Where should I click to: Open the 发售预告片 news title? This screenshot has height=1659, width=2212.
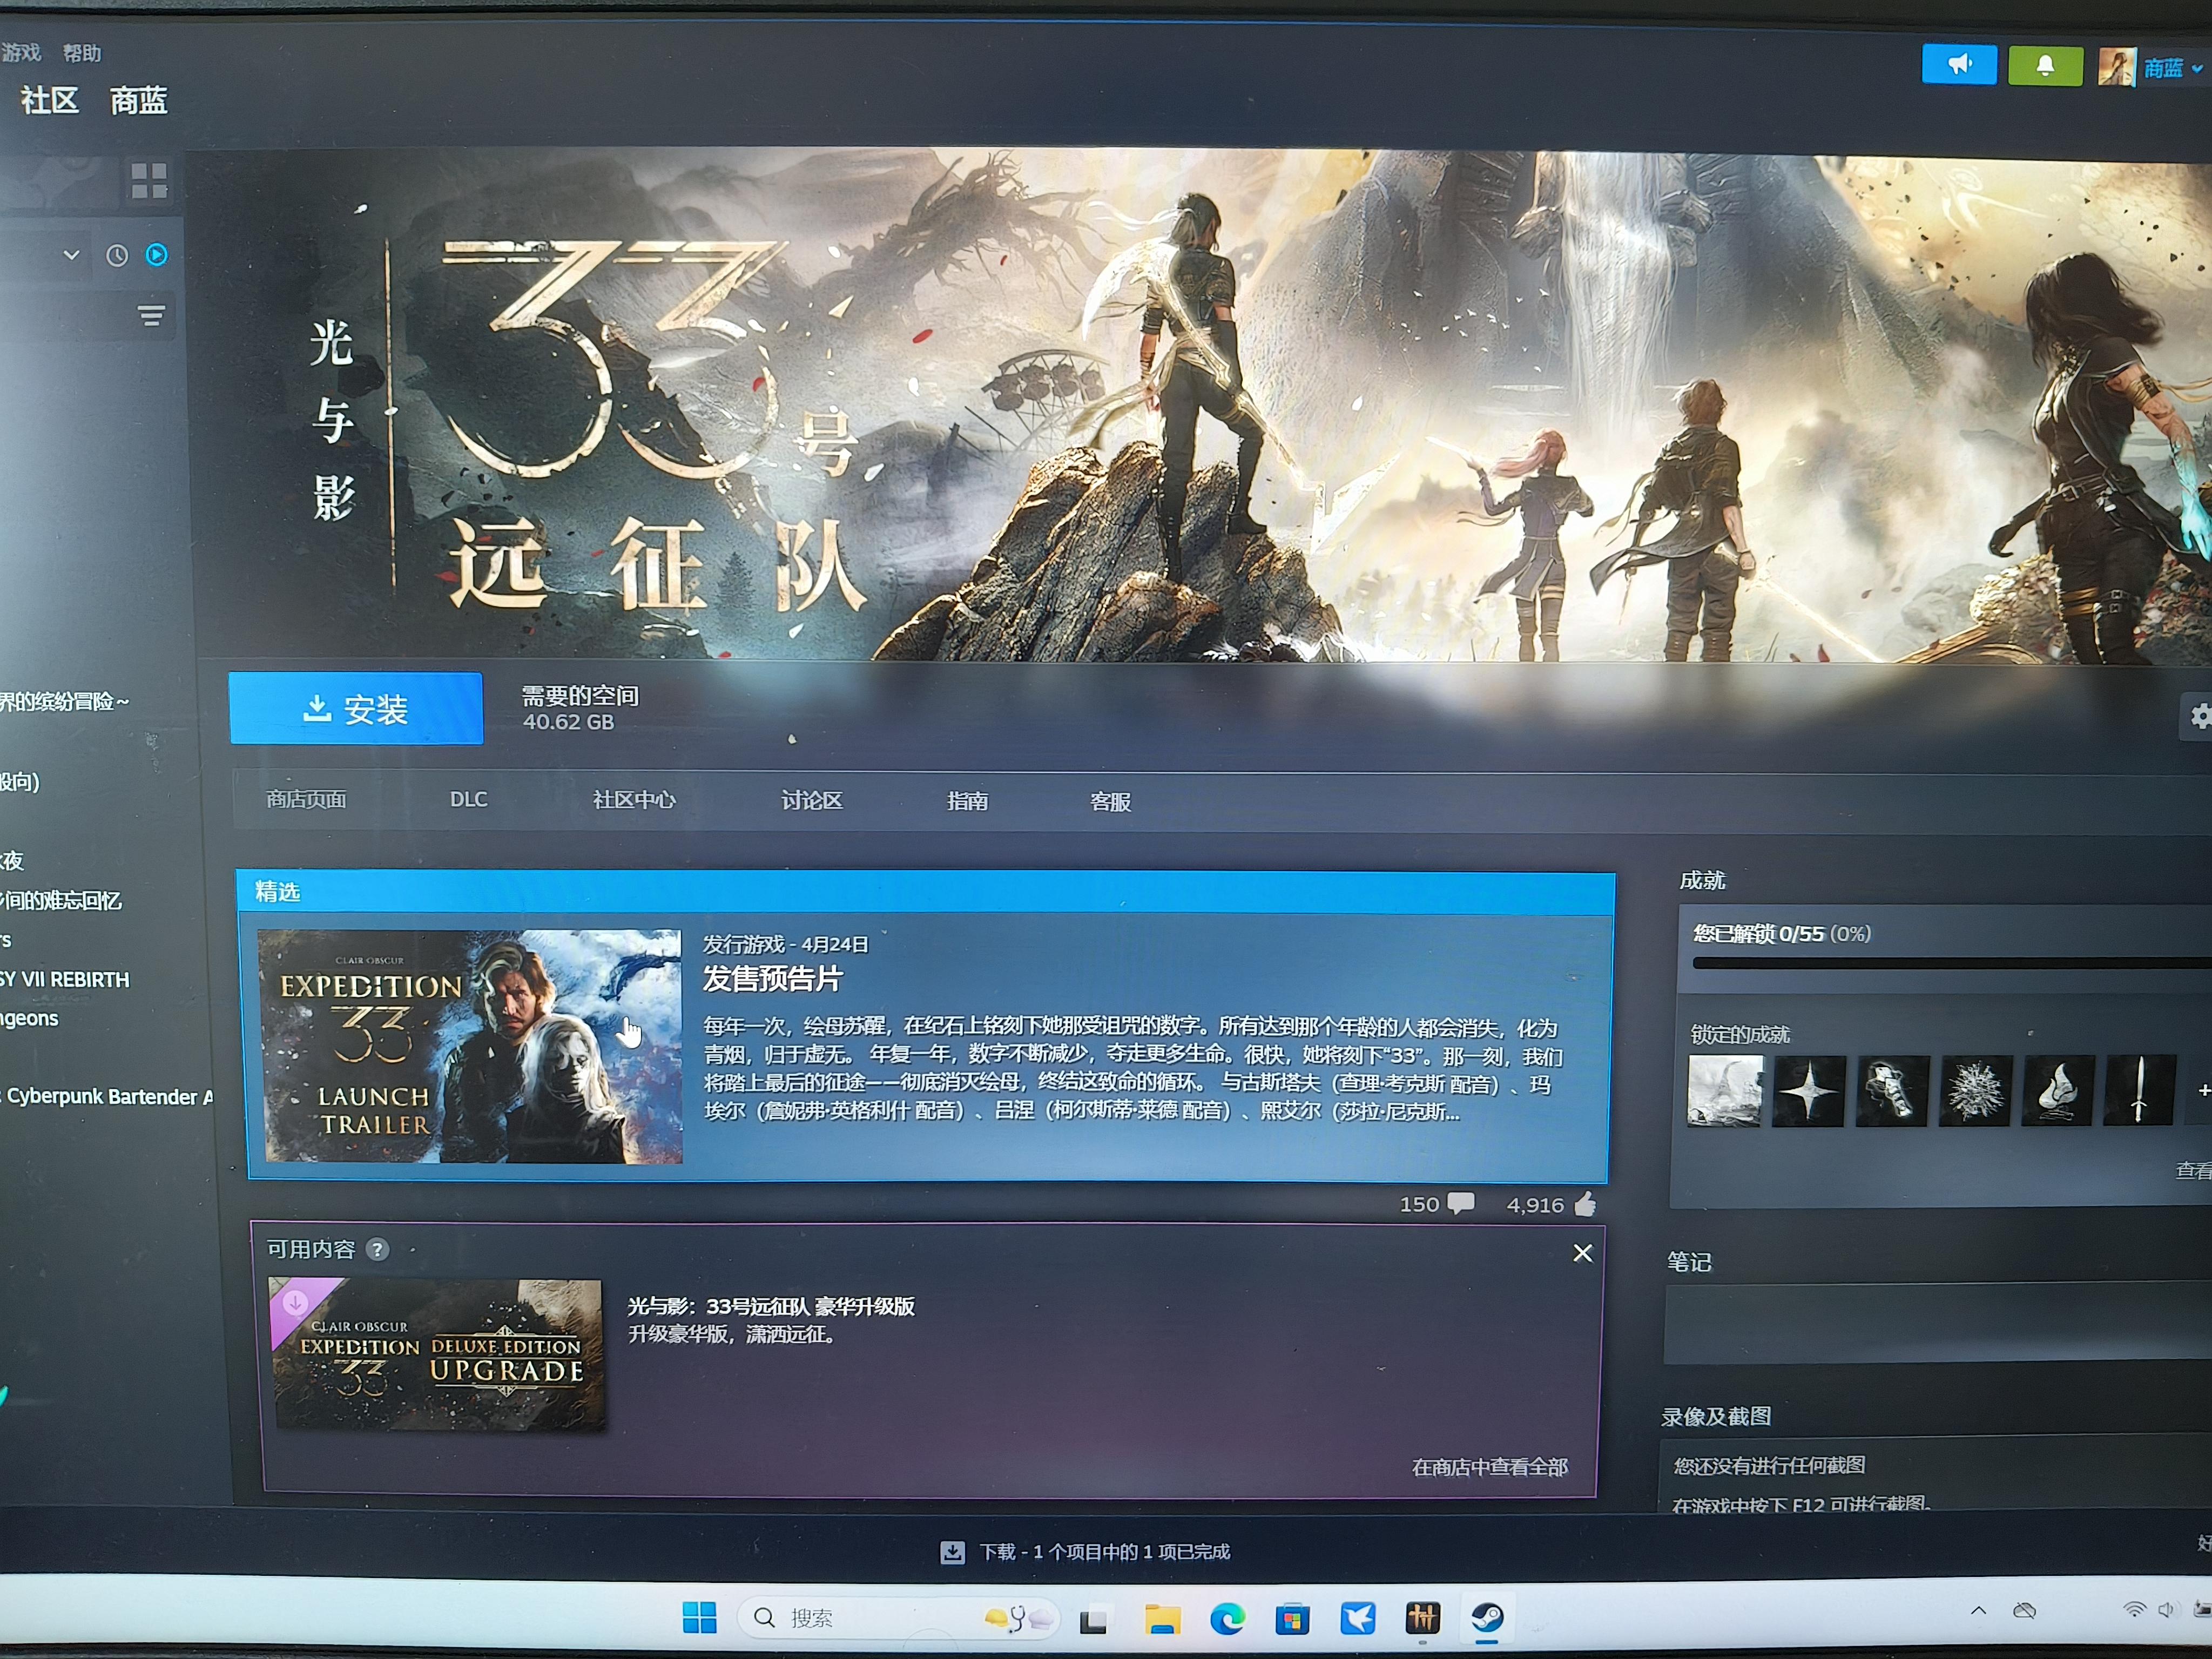[x=772, y=978]
